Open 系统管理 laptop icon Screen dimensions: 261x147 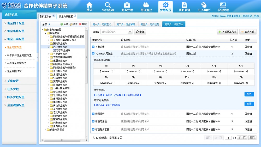[x=223, y=5]
